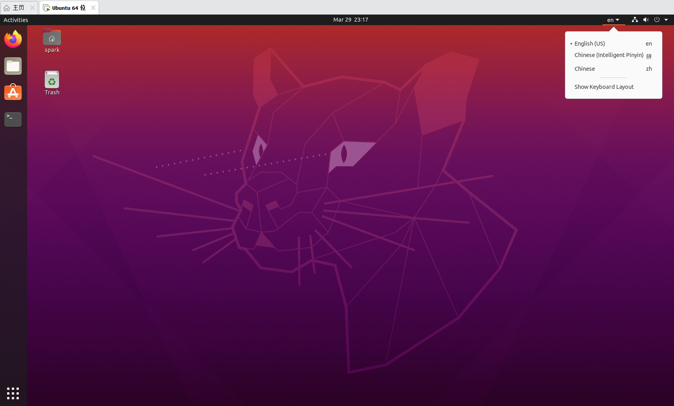The width and height of the screenshot is (674, 406).
Task: Open Ubuntu Software from the dock
Action: coord(13,92)
